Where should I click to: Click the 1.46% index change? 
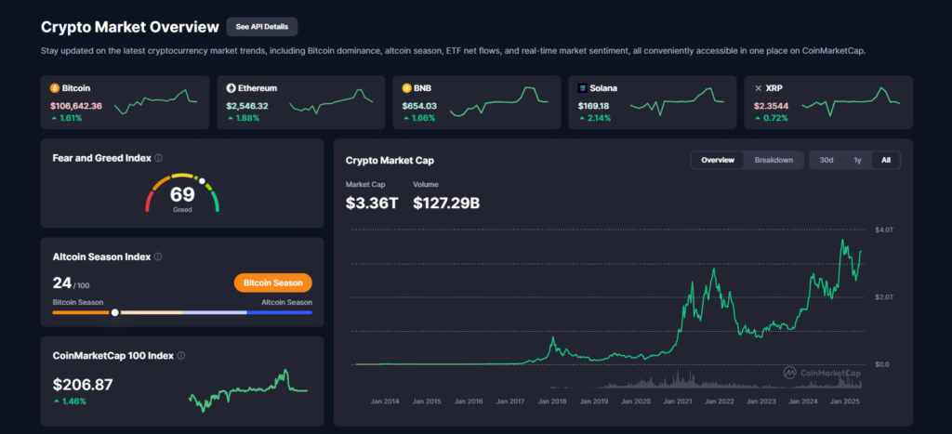(70, 401)
